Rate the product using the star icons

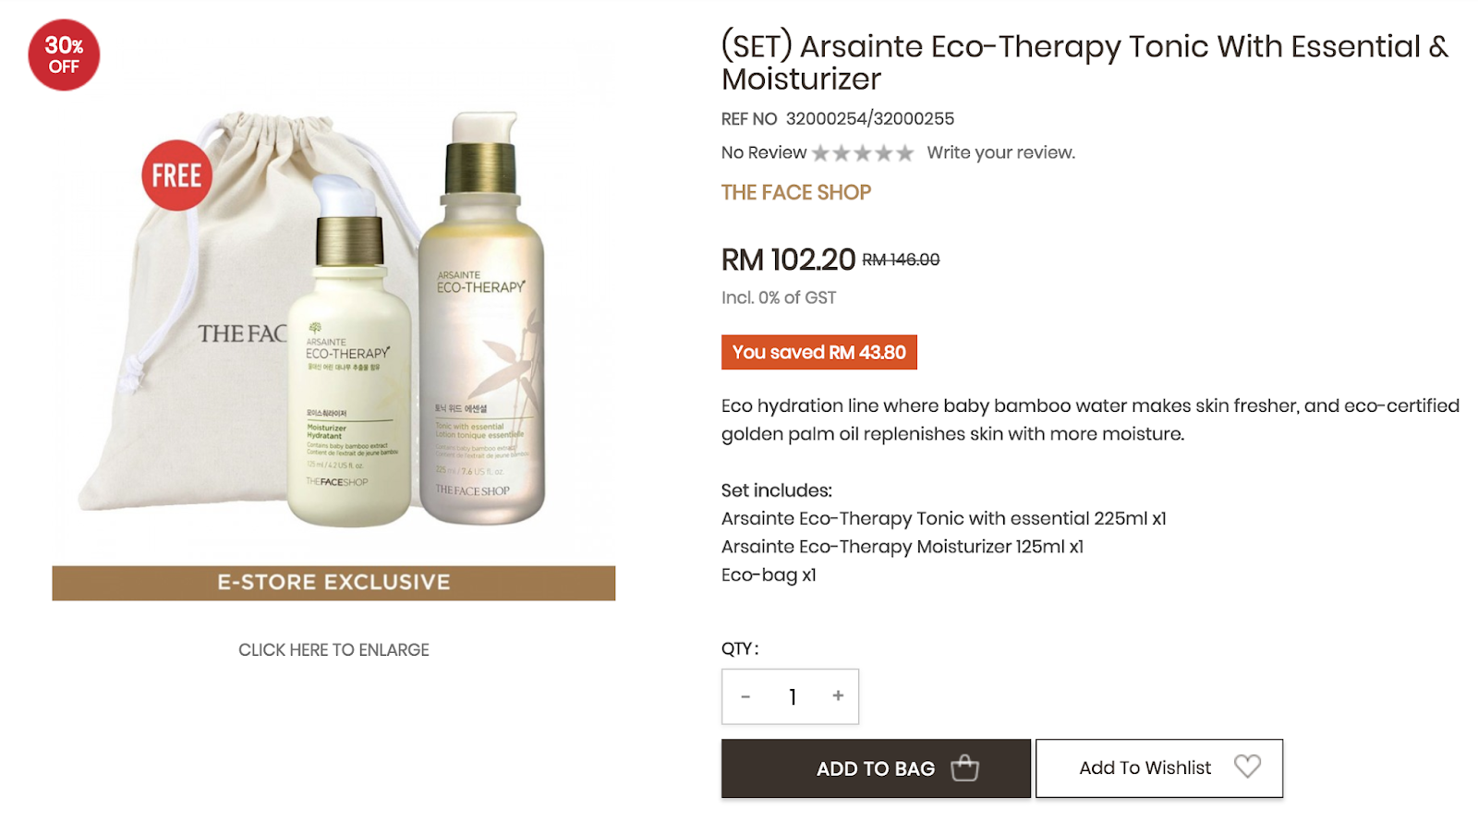(x=863, y=153)
